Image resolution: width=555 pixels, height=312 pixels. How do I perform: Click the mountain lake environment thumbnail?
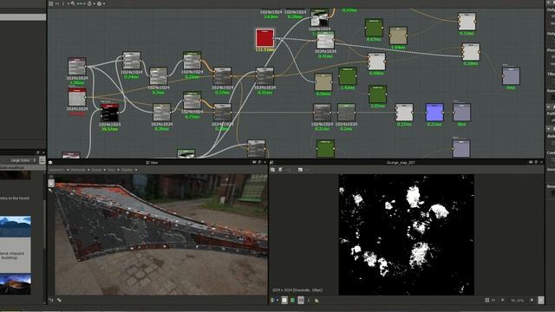point(16,227)
